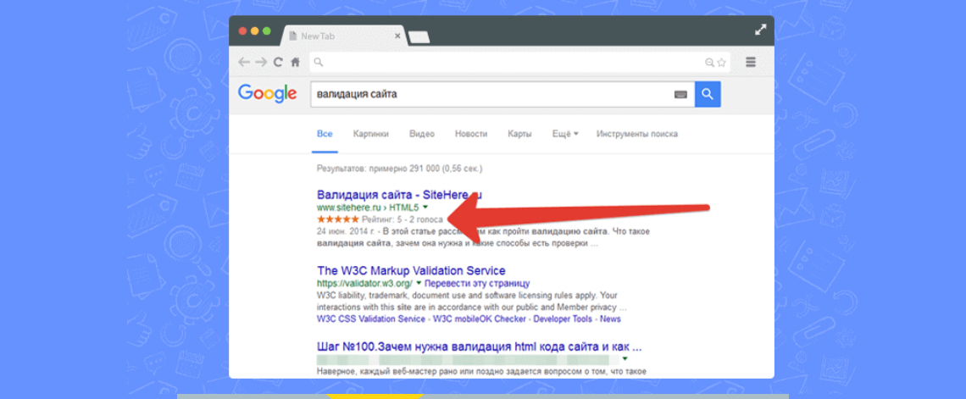Click the green maximize window button
The image size is (966, 399).
[266, 30]
